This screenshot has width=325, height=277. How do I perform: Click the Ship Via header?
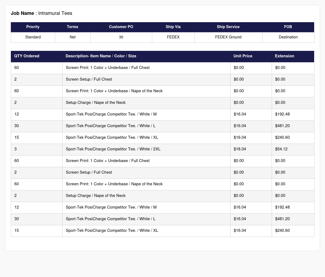(x=173, y=27)
